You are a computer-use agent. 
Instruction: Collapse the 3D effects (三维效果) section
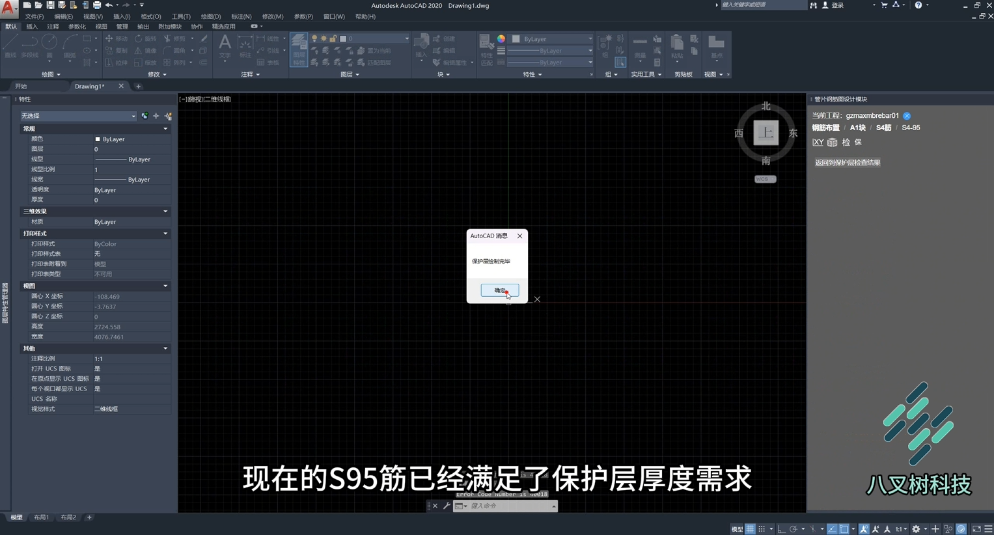(x=165, y=212)
